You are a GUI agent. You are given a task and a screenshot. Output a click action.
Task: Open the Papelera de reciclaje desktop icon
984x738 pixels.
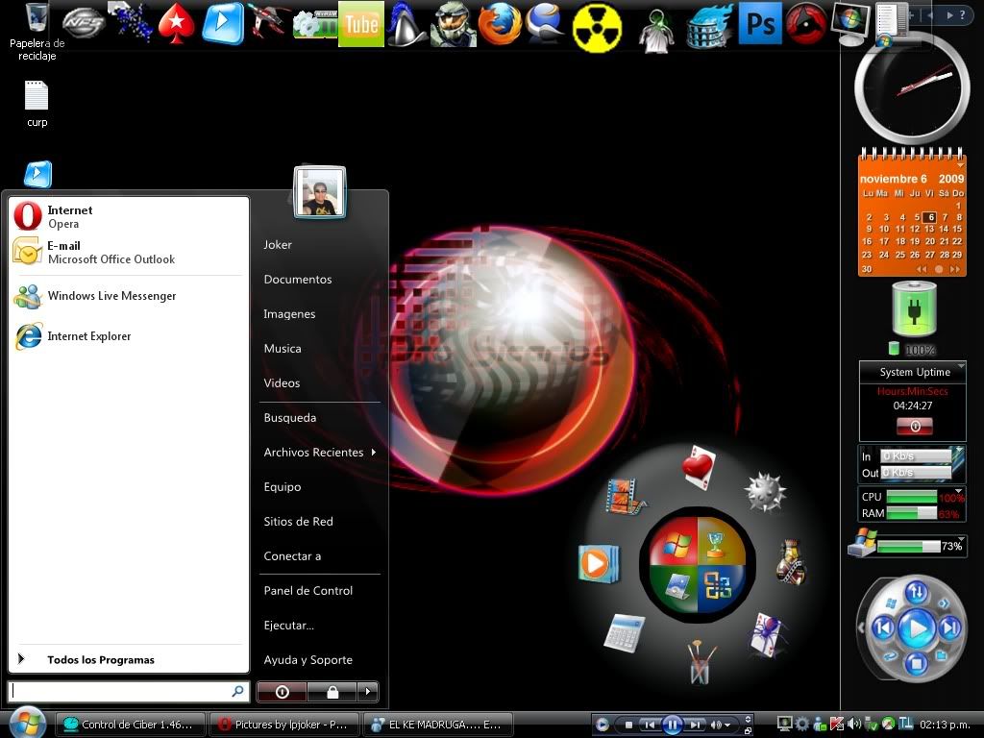[x=37, y=32]
